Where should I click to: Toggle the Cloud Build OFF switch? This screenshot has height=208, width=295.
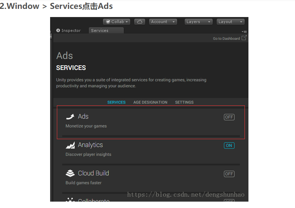[229, 174]
